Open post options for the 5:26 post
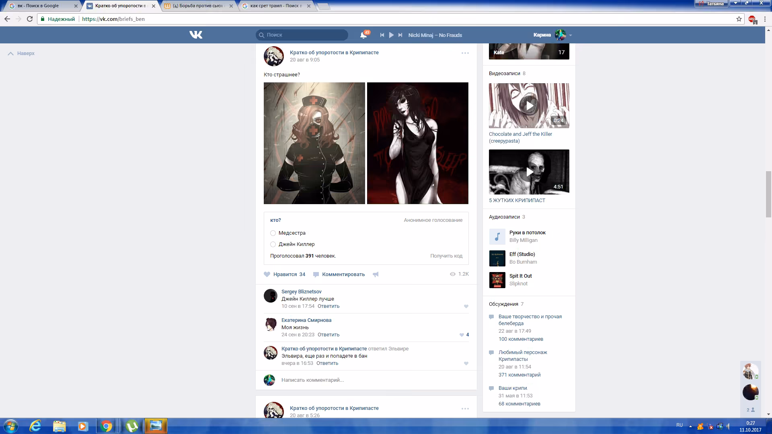Image resolution: width=772 pixels, height=434 pixels. coord(465,409)
